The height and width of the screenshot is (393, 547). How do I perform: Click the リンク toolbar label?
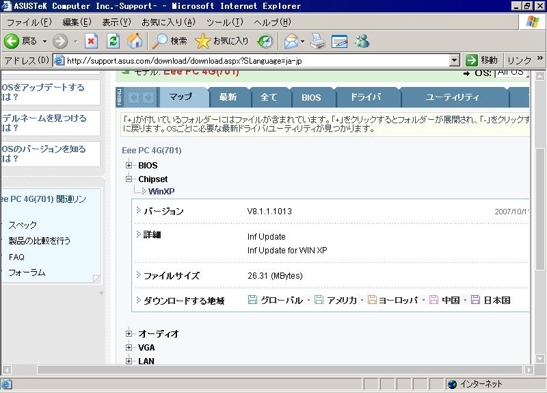[519, 60]
